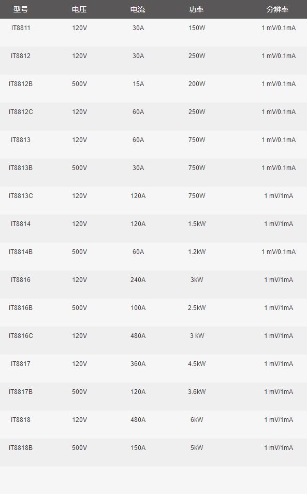Image resolution: width=307 pixels, height=494 pixels.
Task: Select the IT8818B model cell
Action: (x=21, y=448)
